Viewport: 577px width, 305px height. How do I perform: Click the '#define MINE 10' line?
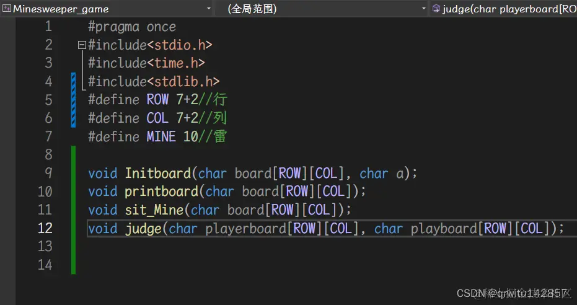[x=143, y=136]
